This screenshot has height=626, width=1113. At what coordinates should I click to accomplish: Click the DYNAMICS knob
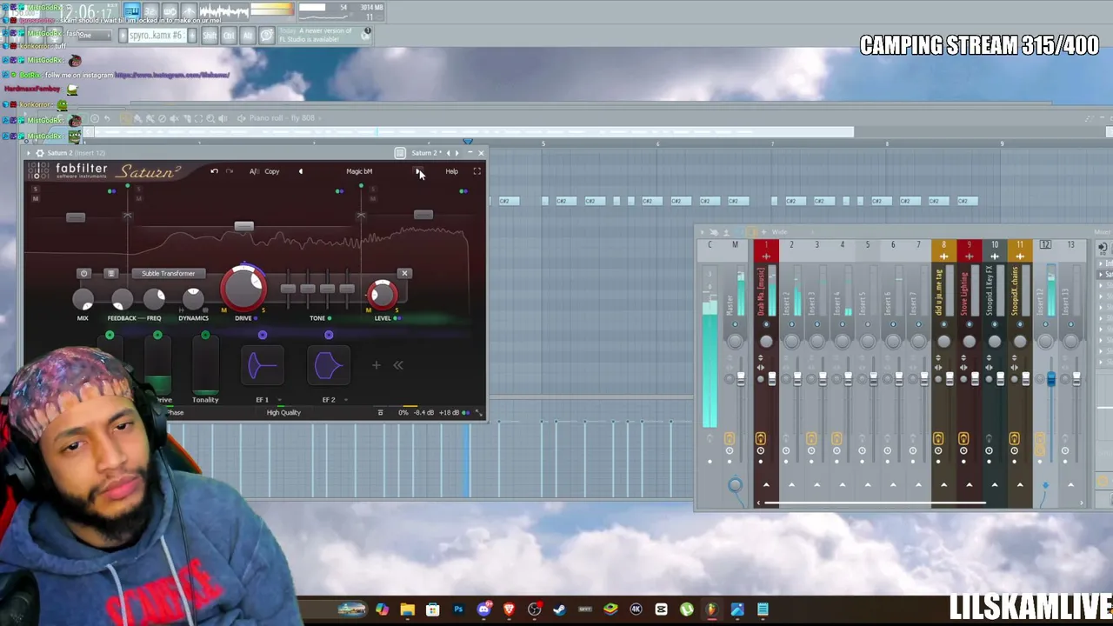pos(193,300)
